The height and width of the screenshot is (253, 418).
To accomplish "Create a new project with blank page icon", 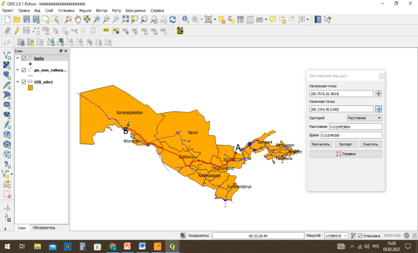I will (x=7, y=19).
